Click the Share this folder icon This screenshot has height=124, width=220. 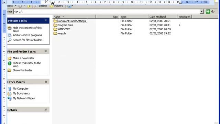(x=10, y=70)
